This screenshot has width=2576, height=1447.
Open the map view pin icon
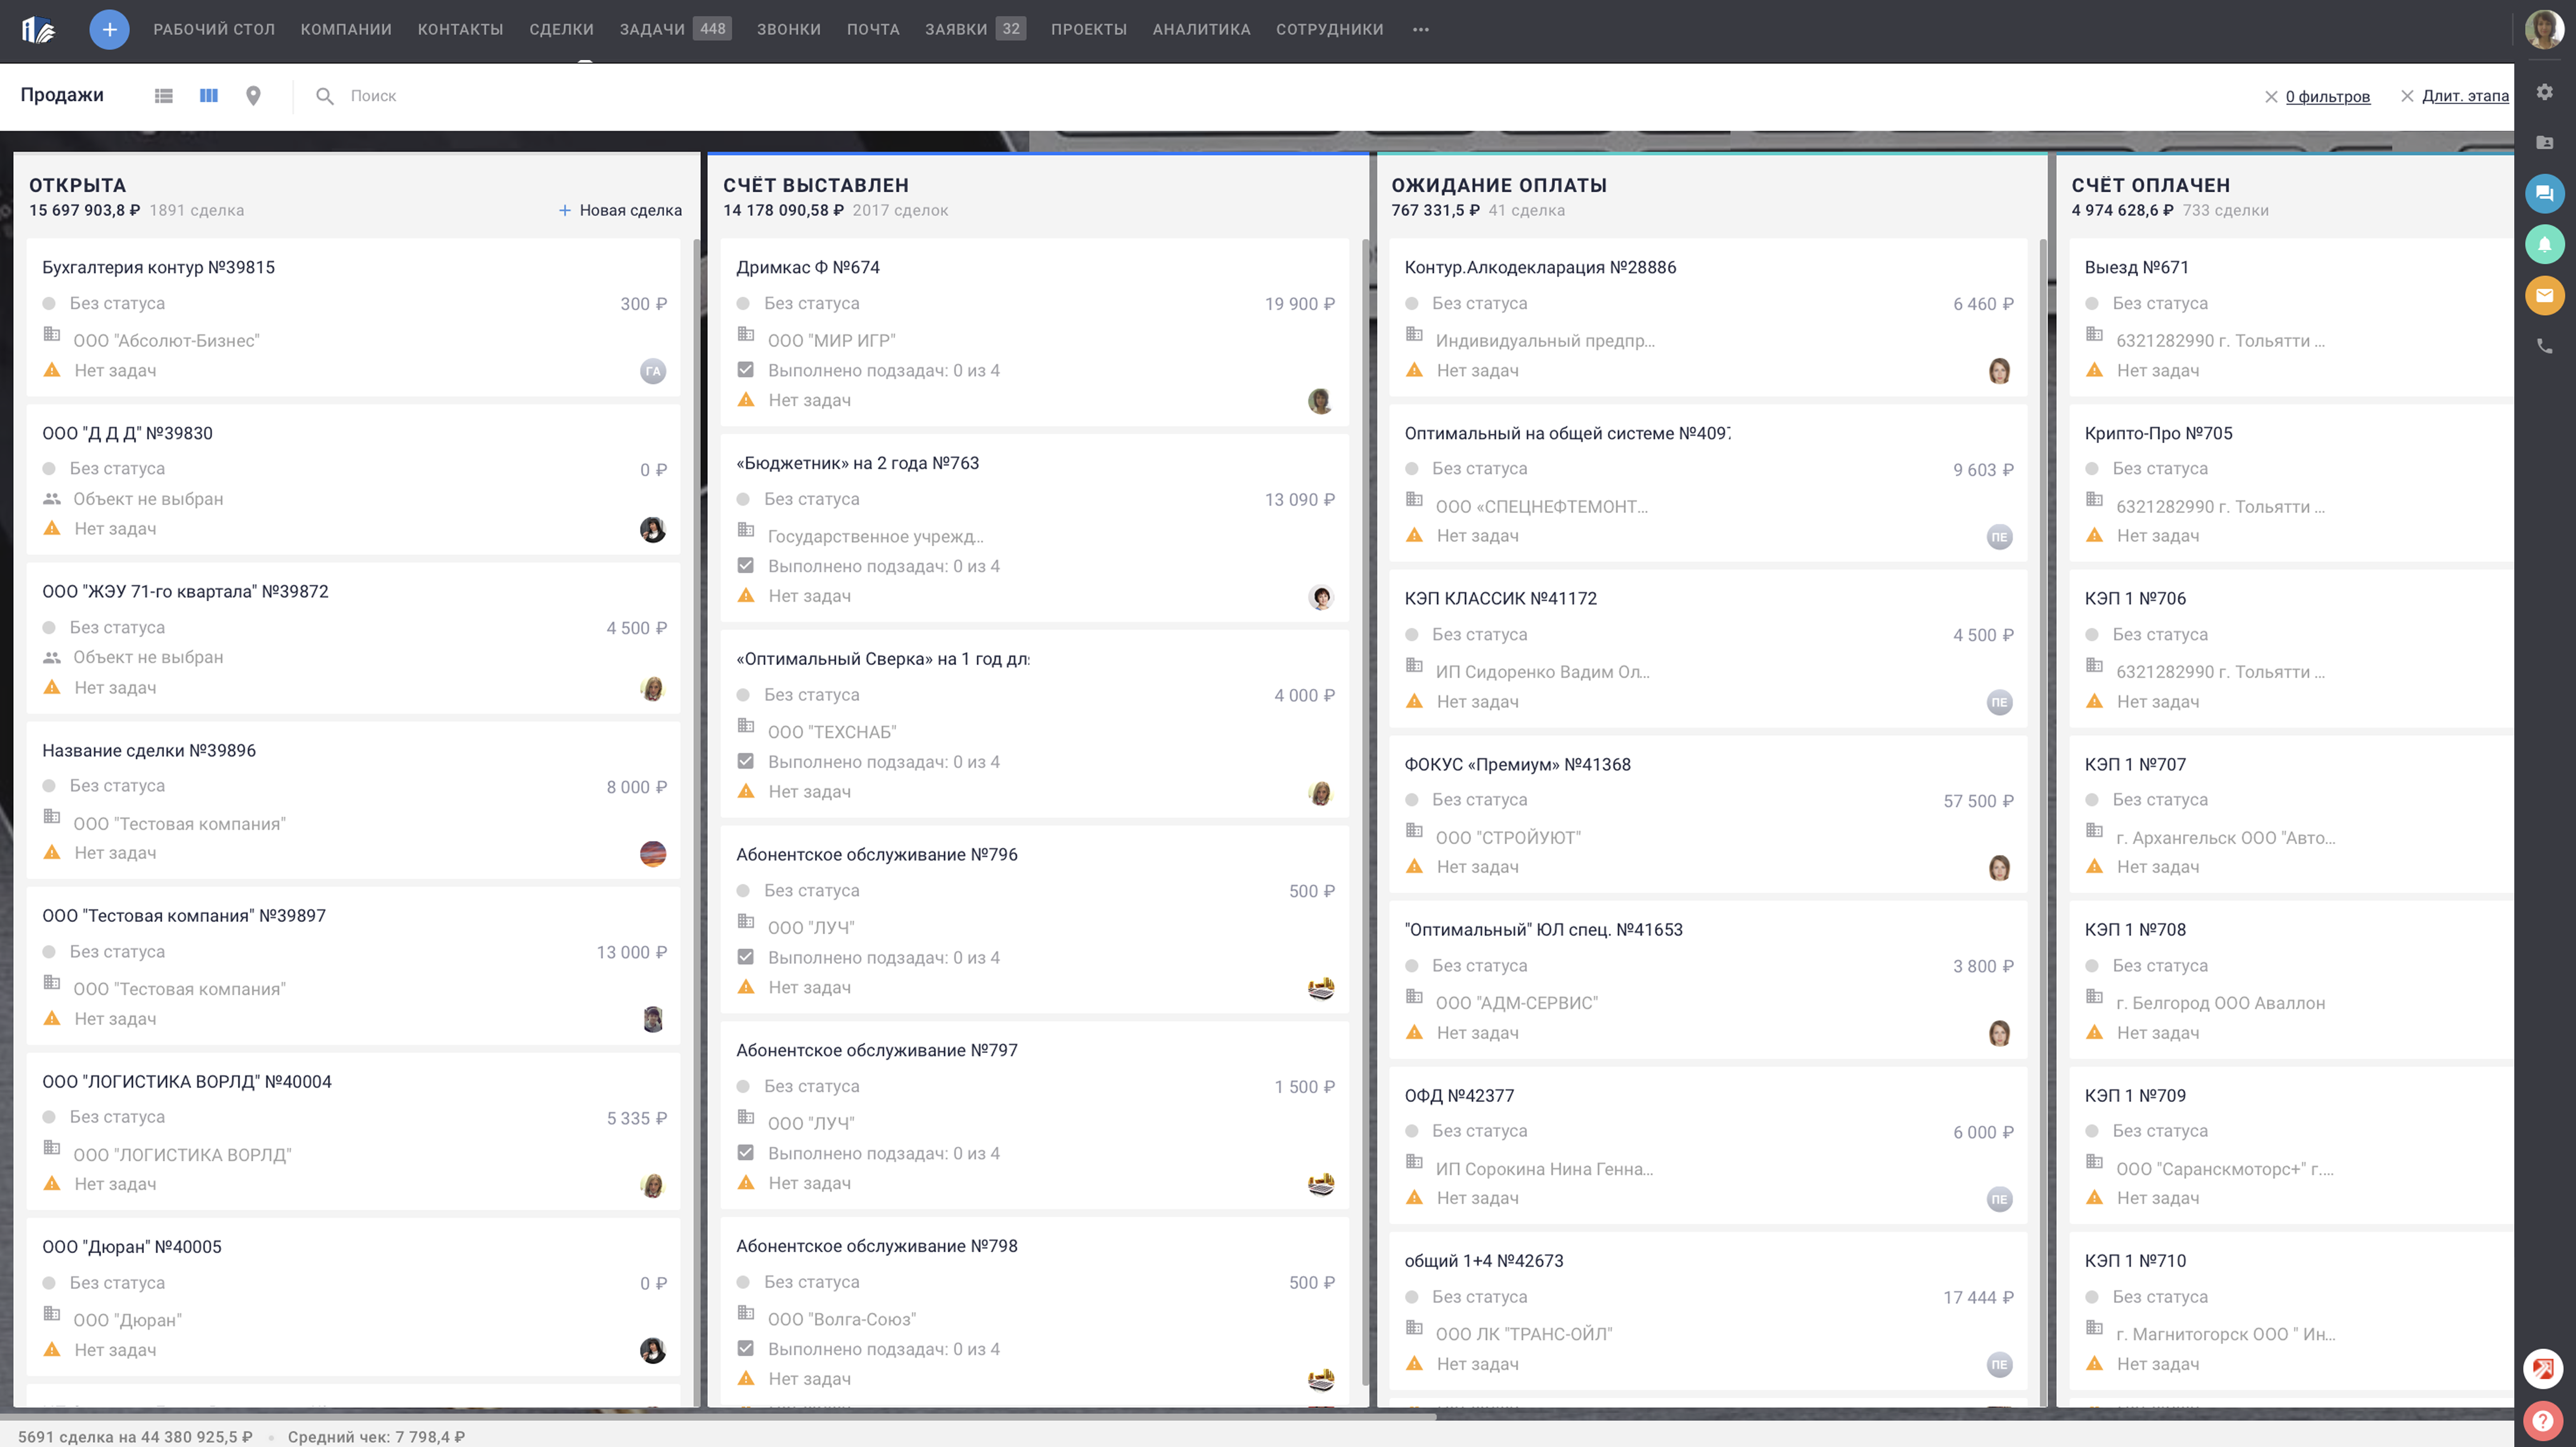pos(253,96)
